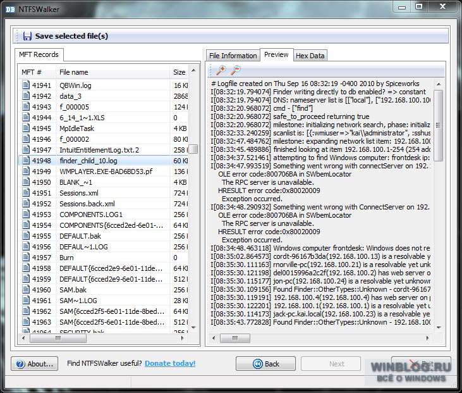The height and width of the screenshot is (393, 462).
Task: Click the Next button
Action: click(331, 364)
